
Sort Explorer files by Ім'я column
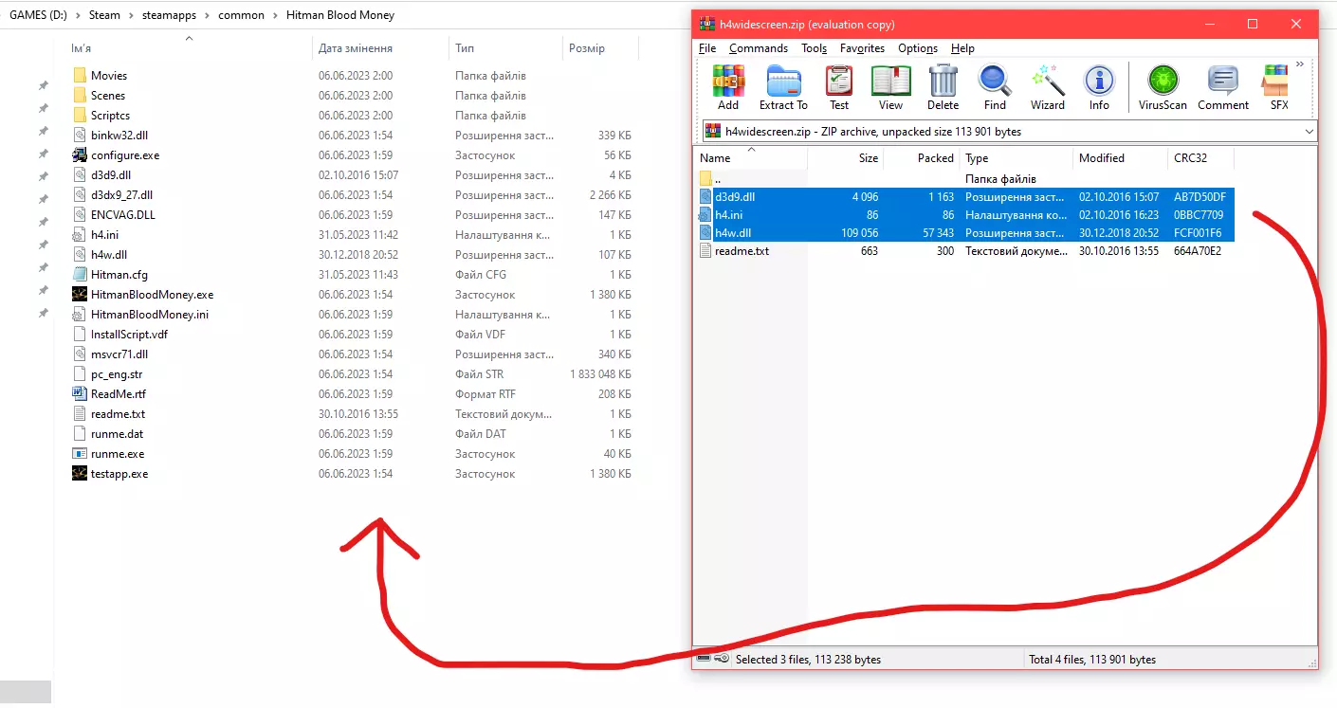pos(82,48)
